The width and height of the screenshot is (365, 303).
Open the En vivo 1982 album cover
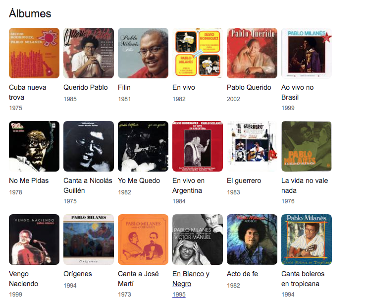[198, 53]
